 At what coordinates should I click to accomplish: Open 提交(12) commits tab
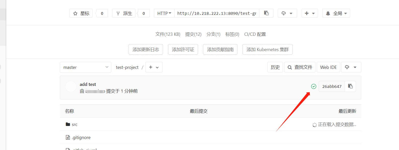click(193, 34)
